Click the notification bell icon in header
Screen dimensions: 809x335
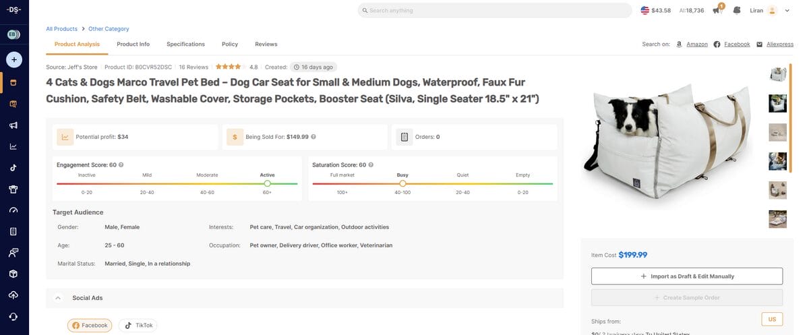click(x=737, y=10)
